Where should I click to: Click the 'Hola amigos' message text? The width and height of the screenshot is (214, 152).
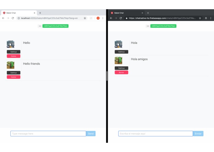(139, 59)
